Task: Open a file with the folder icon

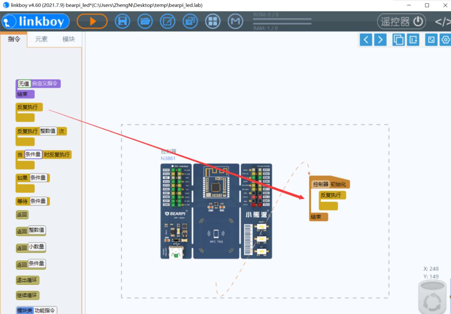Action: [145, 21]
